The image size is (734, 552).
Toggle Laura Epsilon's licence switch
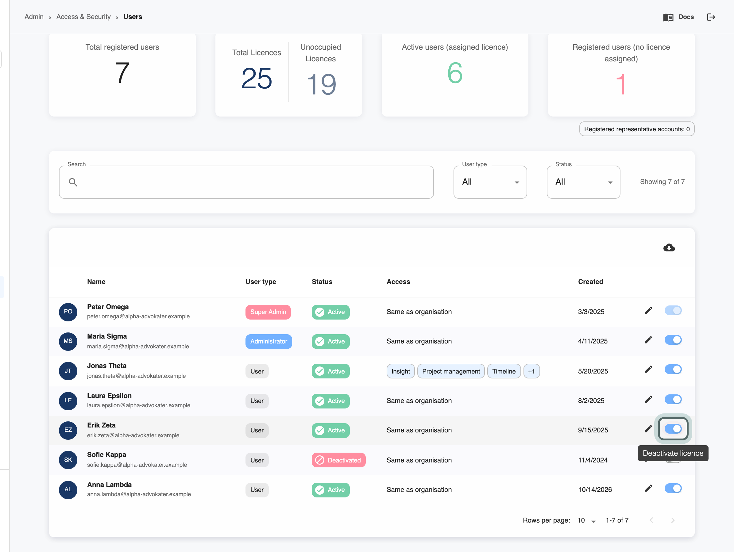[x=673, y=399]
